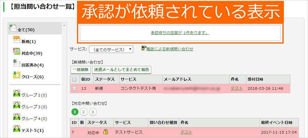Click the 2017-11-15 17:04 date cell

(279, 132)
